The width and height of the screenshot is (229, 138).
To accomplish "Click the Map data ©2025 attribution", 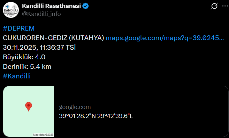I will point(43,135).
